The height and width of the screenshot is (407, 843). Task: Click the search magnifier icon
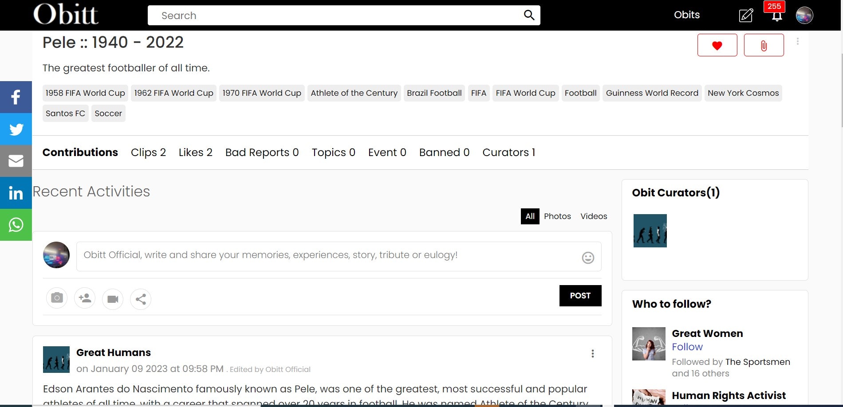(529, 15)
